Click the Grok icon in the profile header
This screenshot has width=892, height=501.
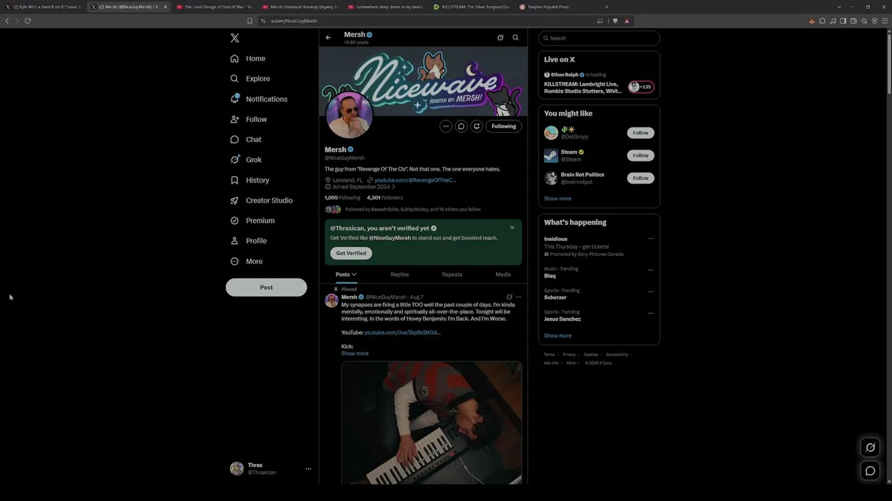point(500,38)
